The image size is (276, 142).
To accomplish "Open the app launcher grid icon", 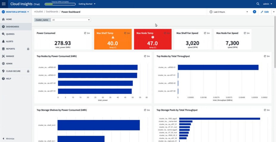I will coord(4,4).
